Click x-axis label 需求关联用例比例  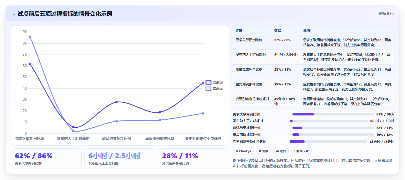30,139
